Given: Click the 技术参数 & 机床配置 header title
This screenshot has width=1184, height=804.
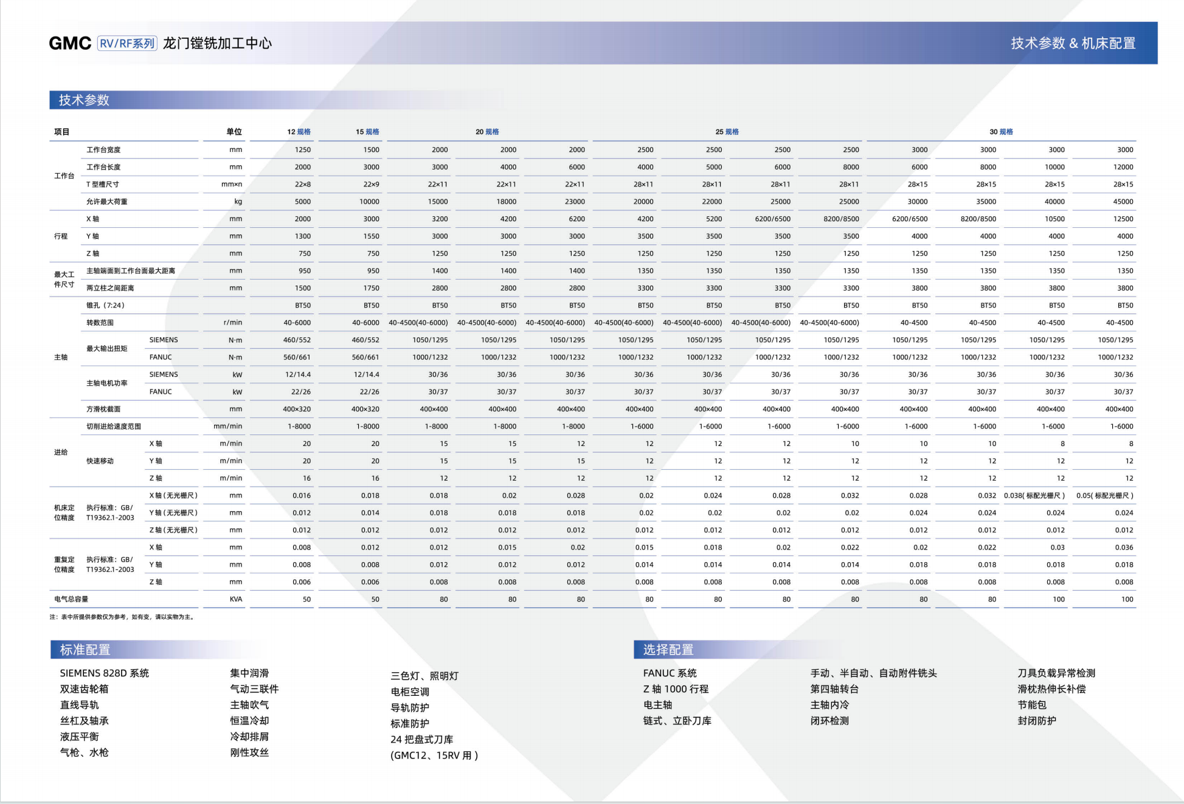Looking at the screenshot, I should click(1073, 43).
